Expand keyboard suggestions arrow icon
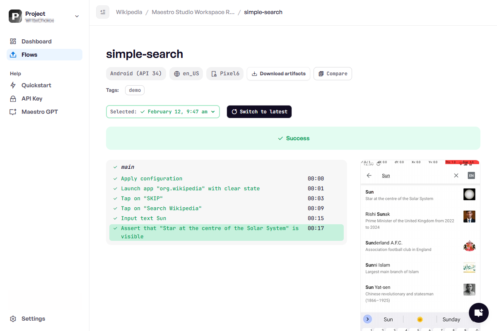Screen dimensions: 497x331 point(367,319)
